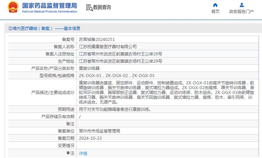Click the document icon before 境内医疗器械
Image resolution: width=262 pixels, height=158 pixels.
[10, 29]
